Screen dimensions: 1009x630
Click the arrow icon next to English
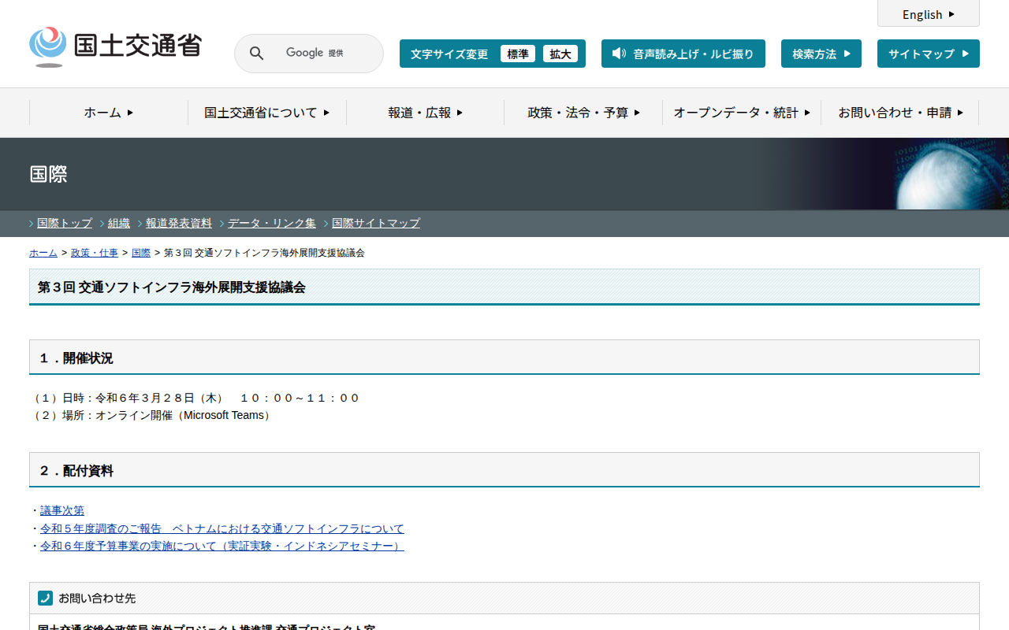pyautogui.click(x=951, y=14)
